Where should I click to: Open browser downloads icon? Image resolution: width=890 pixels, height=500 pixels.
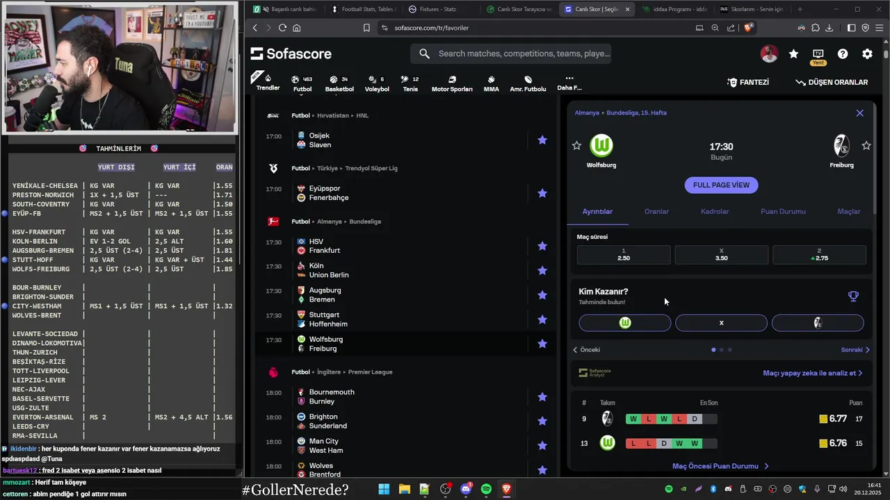(x=829, y=28)
